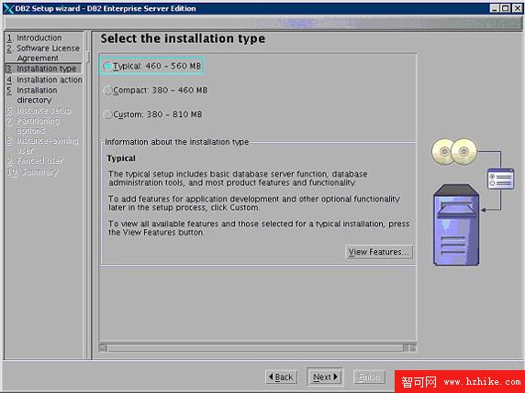Click step 7 Partitioning options
Viewport: 525px width, 393px height.
[x=33, y=125]
